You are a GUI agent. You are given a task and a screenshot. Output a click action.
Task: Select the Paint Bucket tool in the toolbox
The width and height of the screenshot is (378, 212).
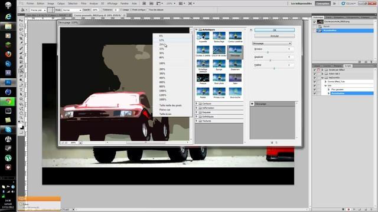point(21,71)
